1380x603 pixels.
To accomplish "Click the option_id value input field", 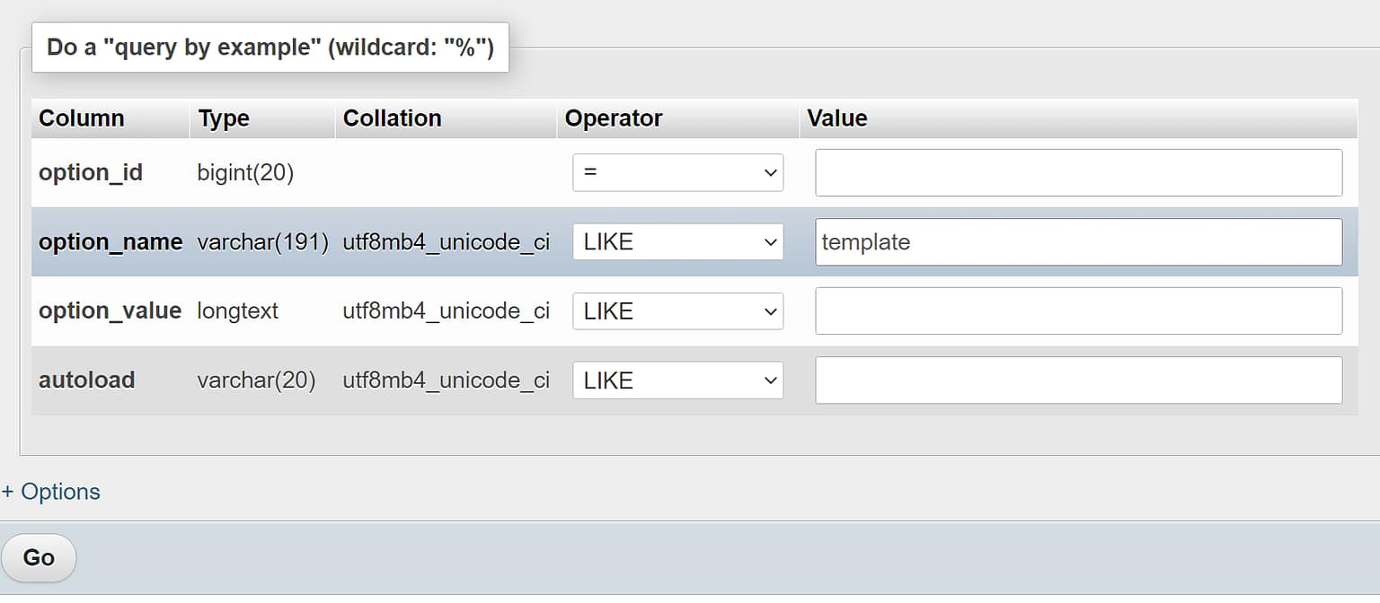I will (1078, 172).
